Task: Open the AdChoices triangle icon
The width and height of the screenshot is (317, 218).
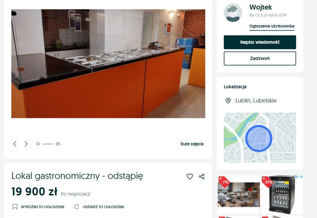Action: (x=297, y=177)
